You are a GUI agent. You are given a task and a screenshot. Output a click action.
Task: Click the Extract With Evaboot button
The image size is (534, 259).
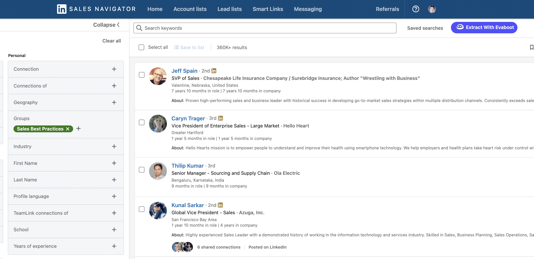484,27
